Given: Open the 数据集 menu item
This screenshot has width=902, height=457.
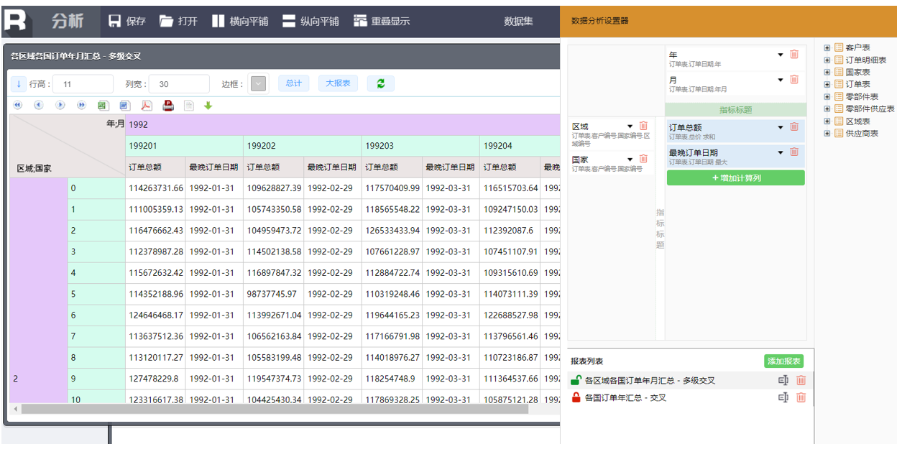Looking at the screenshot, I should (x=518, y=21).
